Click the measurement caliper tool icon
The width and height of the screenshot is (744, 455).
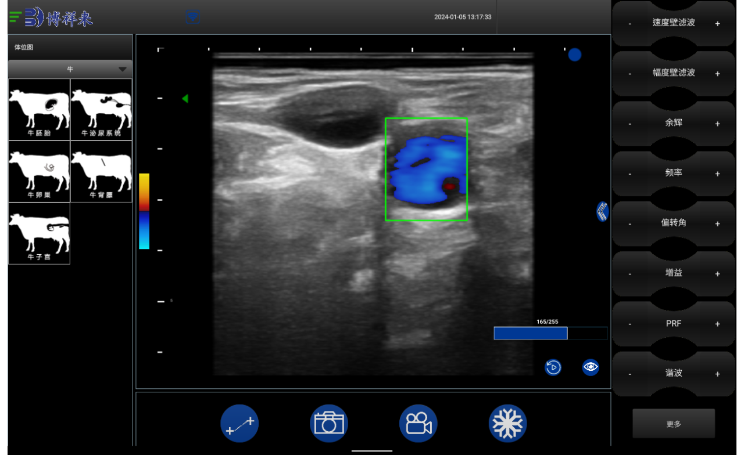coord(239,424)
